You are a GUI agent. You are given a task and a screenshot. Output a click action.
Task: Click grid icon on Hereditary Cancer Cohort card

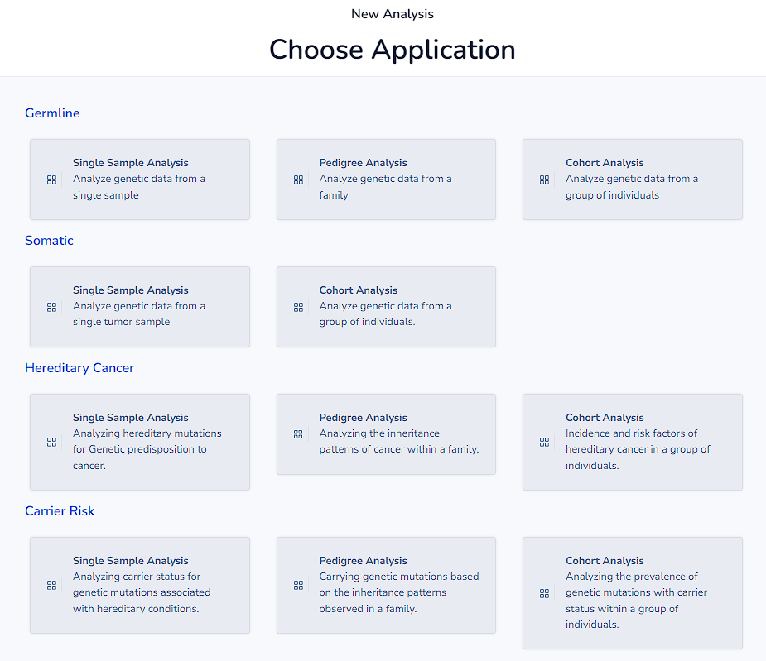[544, 442]
